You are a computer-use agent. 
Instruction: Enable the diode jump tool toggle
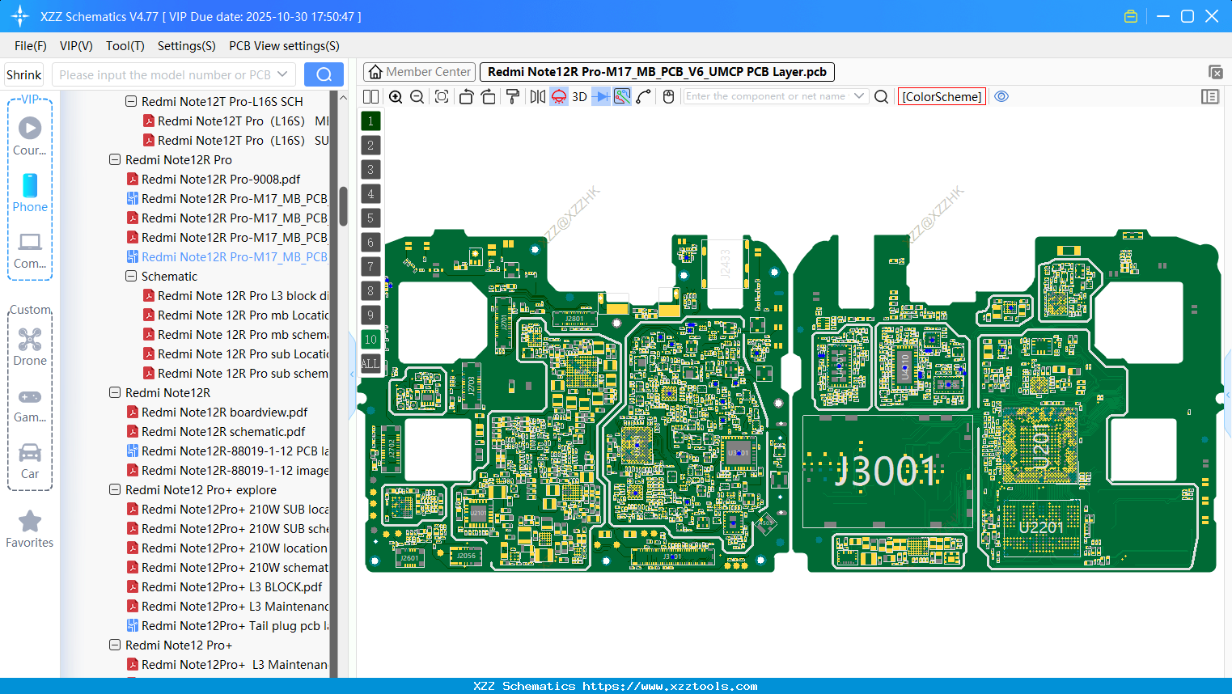[x=599, y=96]
